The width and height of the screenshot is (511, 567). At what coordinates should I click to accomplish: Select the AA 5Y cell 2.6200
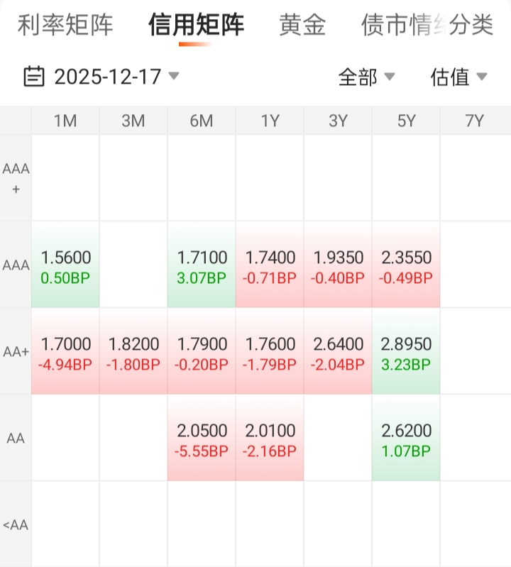click(x=406, y=439)
